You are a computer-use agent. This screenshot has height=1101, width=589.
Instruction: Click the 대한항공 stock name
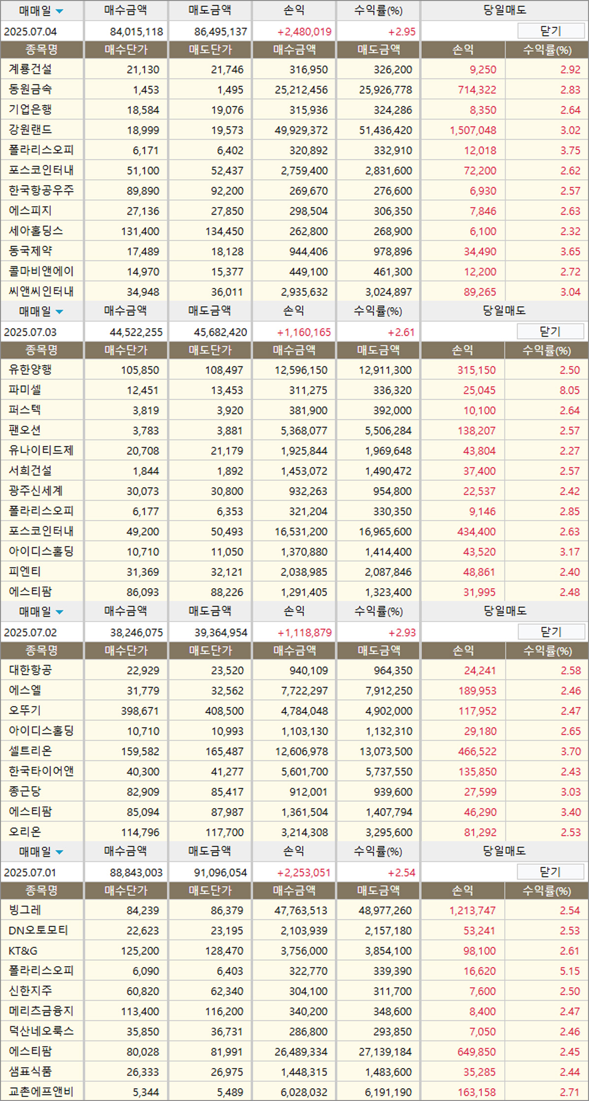[30, 670]
